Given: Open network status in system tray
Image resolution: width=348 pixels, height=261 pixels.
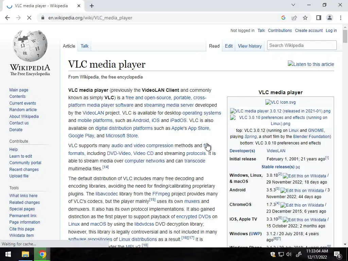Looking at the screenshot, I should [x=281, y=254].
